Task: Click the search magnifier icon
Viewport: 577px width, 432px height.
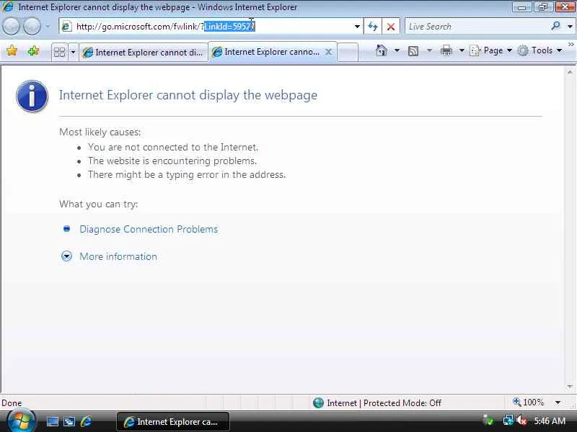Action: tap(555, 26)
